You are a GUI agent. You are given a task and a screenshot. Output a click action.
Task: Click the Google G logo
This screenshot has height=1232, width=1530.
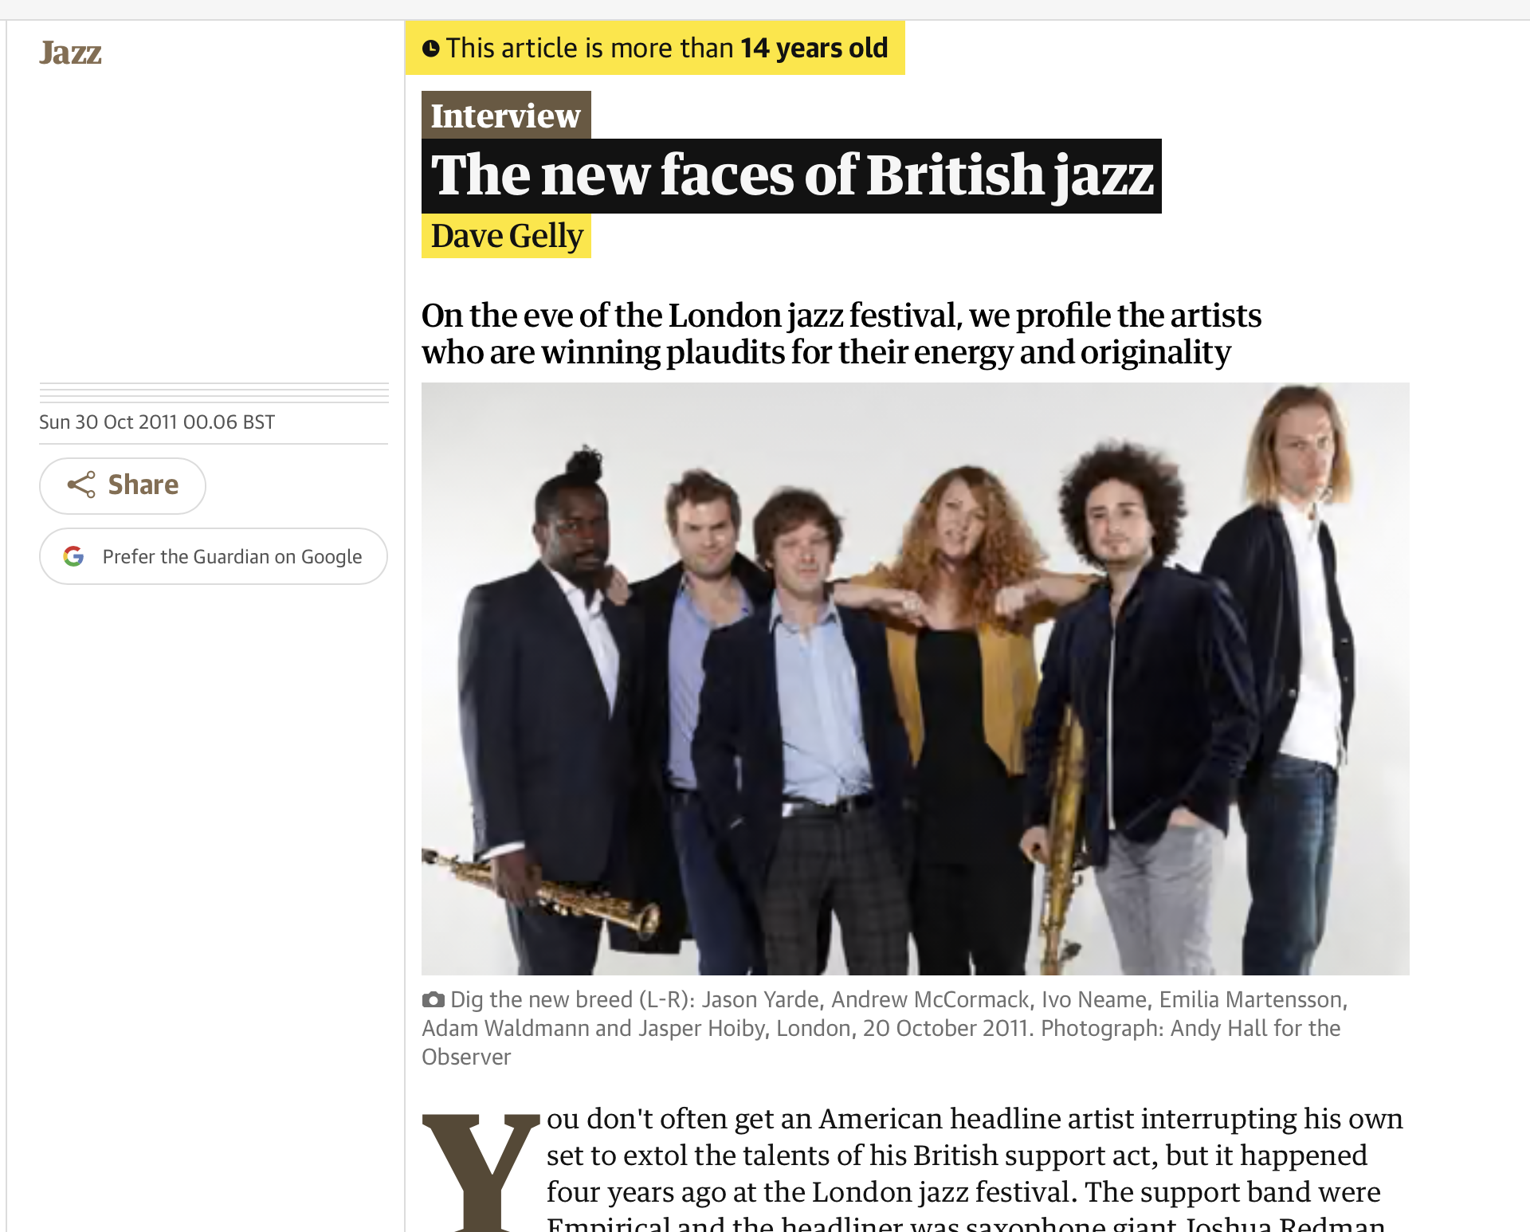(74, 556)
